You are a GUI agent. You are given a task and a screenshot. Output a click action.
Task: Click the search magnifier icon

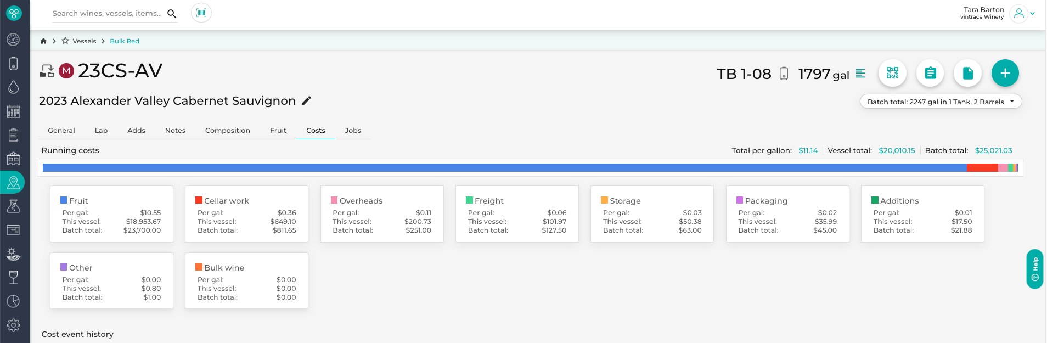pos(172,14)
